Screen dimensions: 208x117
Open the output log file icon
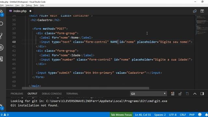coord(187,94)
